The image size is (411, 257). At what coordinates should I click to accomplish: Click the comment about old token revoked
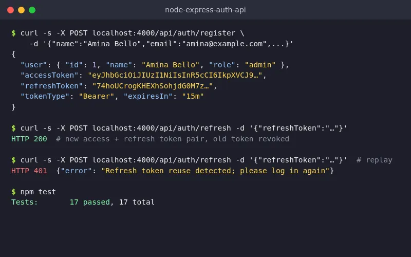[173, 139]
